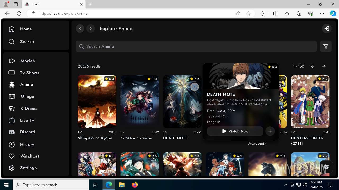Open the Copilot icon in Edge
This screenshot has width=339, height=190.
click(x=333, y=13)
